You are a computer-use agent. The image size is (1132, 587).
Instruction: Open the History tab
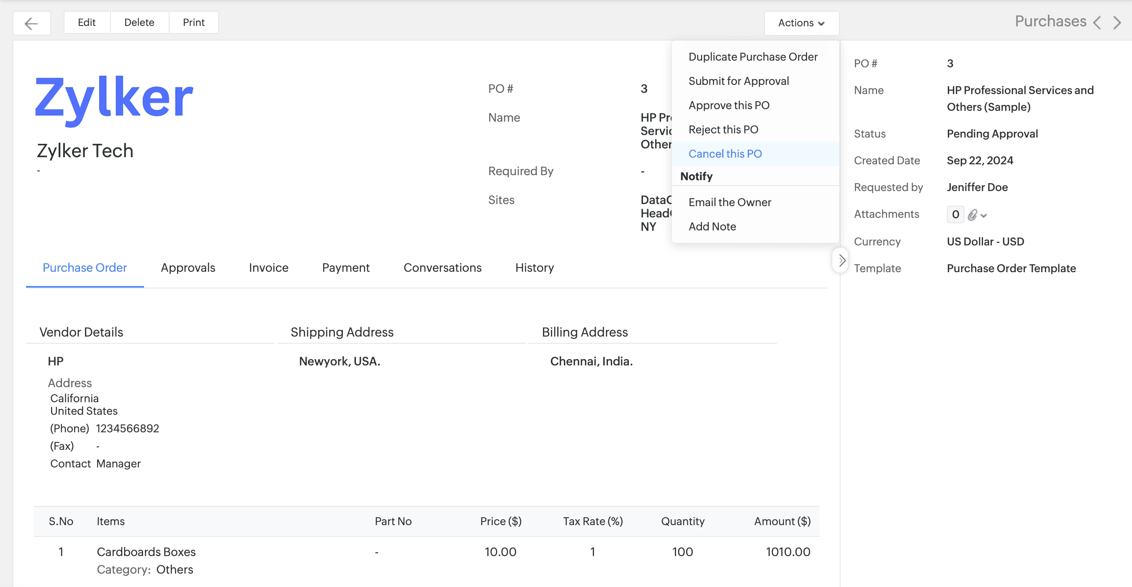[534, 268]
